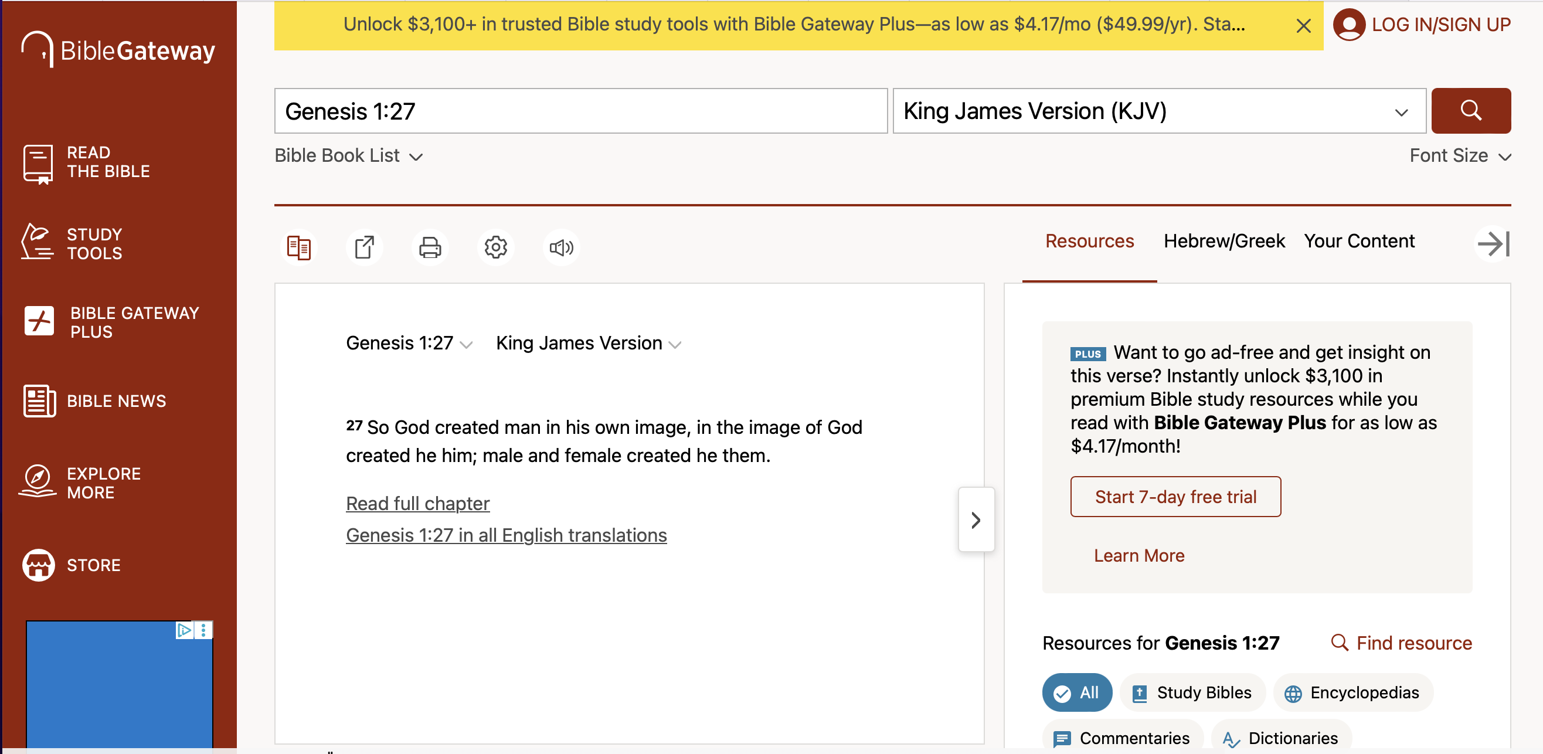Switch to the Hebrew/Greek tab
Screen dimensions: 1543x754
click(1223, 241)
